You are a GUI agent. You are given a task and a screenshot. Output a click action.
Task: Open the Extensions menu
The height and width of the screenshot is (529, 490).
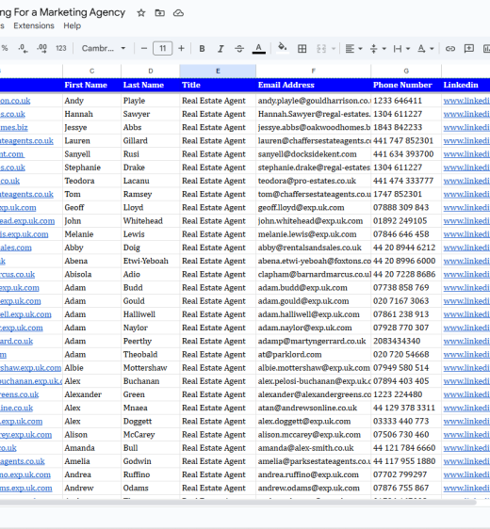pos(34,25)
